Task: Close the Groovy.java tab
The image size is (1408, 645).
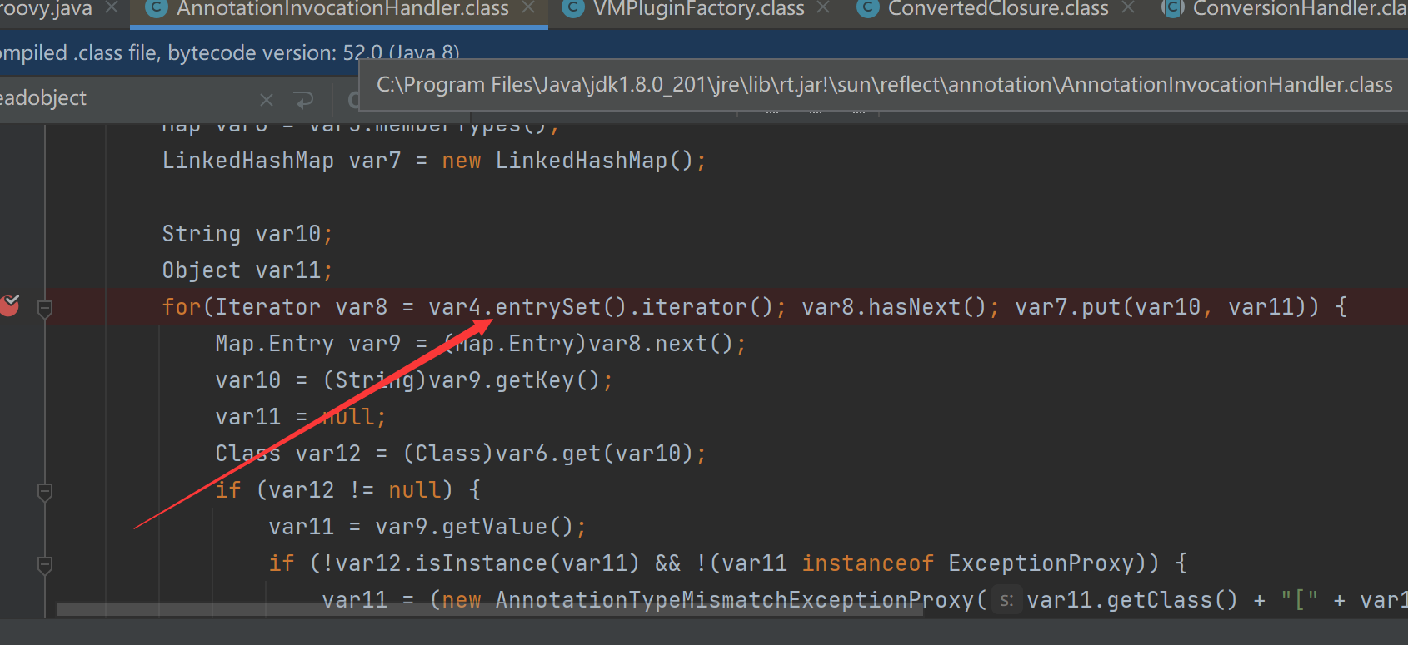Action: coord(112,8)
